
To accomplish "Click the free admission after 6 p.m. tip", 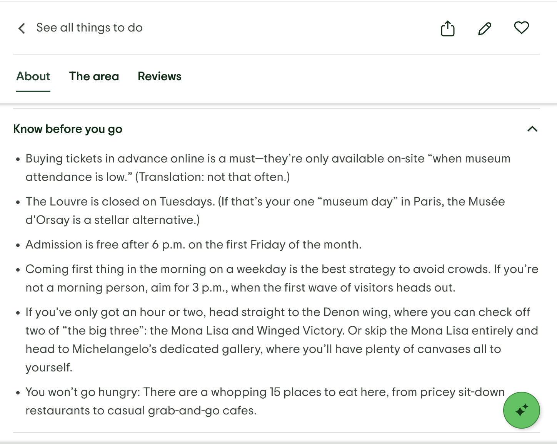I will point(193,244).
